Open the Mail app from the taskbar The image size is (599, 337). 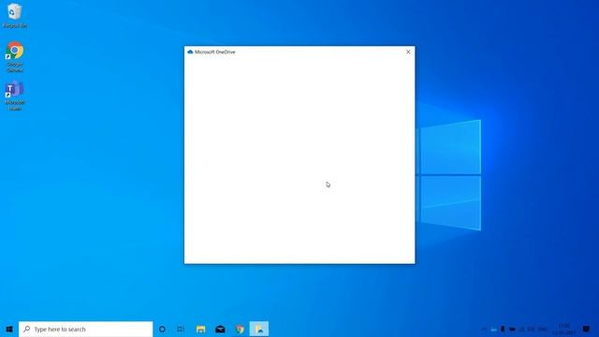pos(220,329)
